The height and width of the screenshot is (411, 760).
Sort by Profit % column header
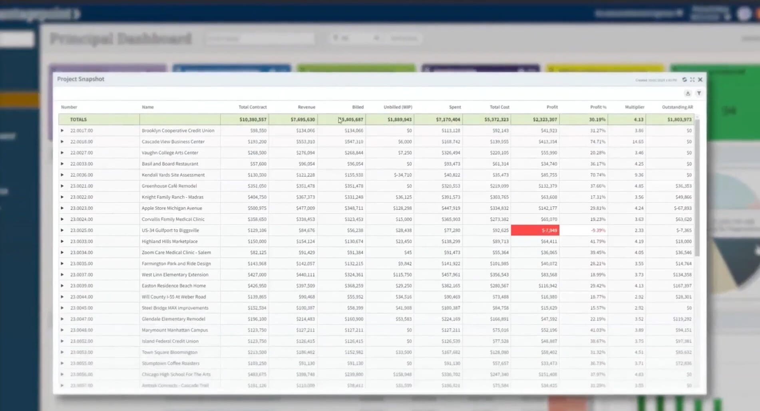coord(598,107)
